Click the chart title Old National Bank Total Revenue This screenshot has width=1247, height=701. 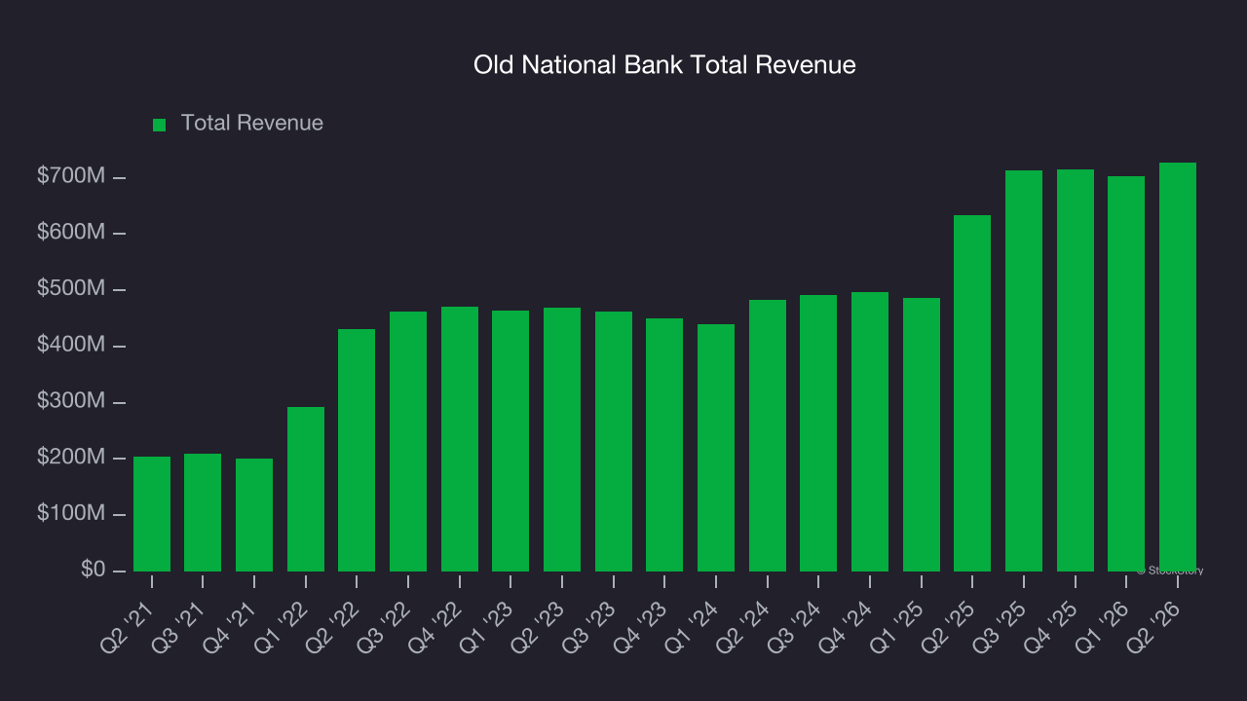pos(664,65)
